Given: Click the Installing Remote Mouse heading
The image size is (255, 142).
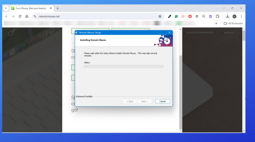Looking at the screenshot, I should pos(93,40).
